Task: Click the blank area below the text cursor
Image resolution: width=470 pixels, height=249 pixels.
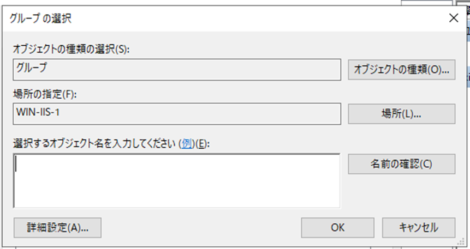Action: [109, 193]
